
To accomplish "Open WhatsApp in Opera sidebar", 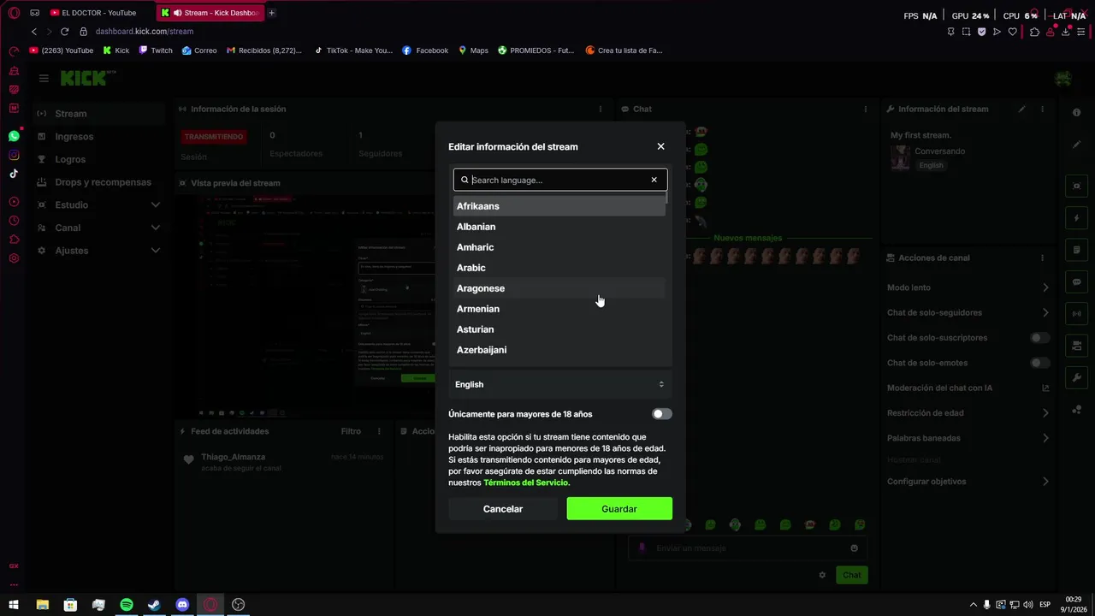I will 14,136.
